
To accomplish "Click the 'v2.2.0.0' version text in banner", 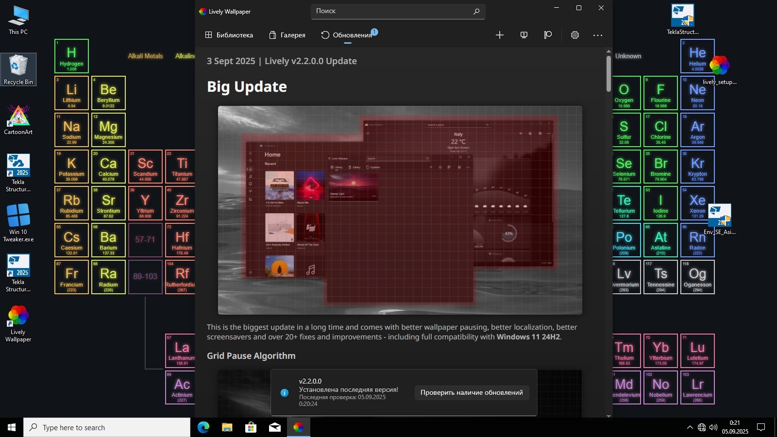I will [310, 381].
